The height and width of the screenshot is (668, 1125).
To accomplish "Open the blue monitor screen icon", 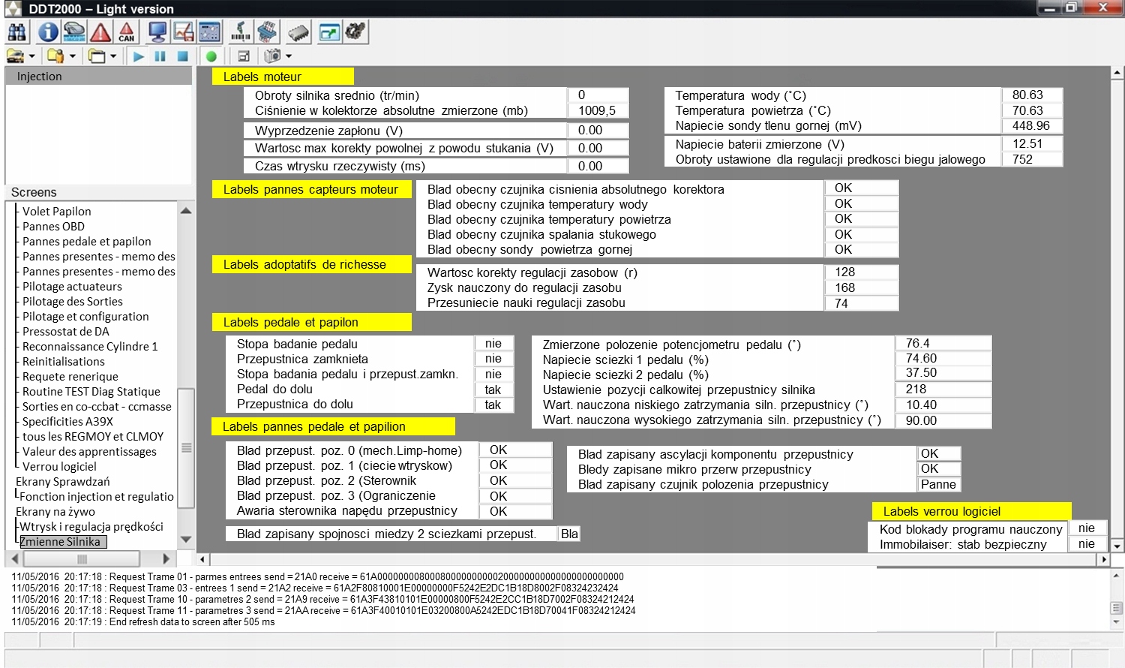I will point(157,32).
